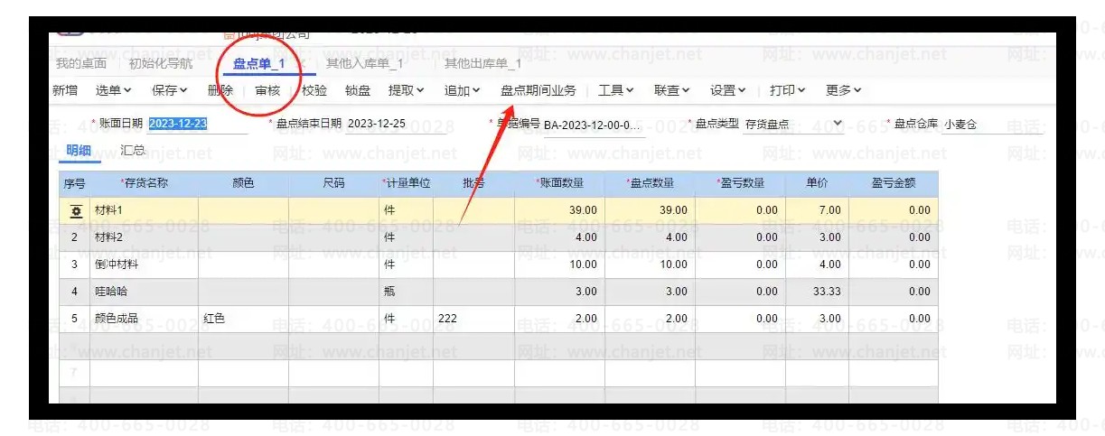Click the 账面数量 column header
Screen dimensions: 1105x436
(x=559, y=183)
